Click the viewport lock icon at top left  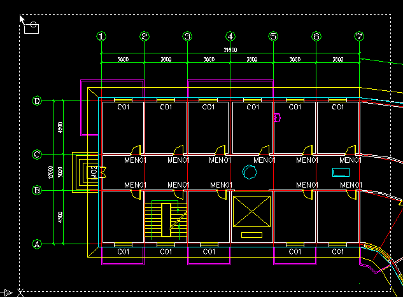[x=32, y=27]
